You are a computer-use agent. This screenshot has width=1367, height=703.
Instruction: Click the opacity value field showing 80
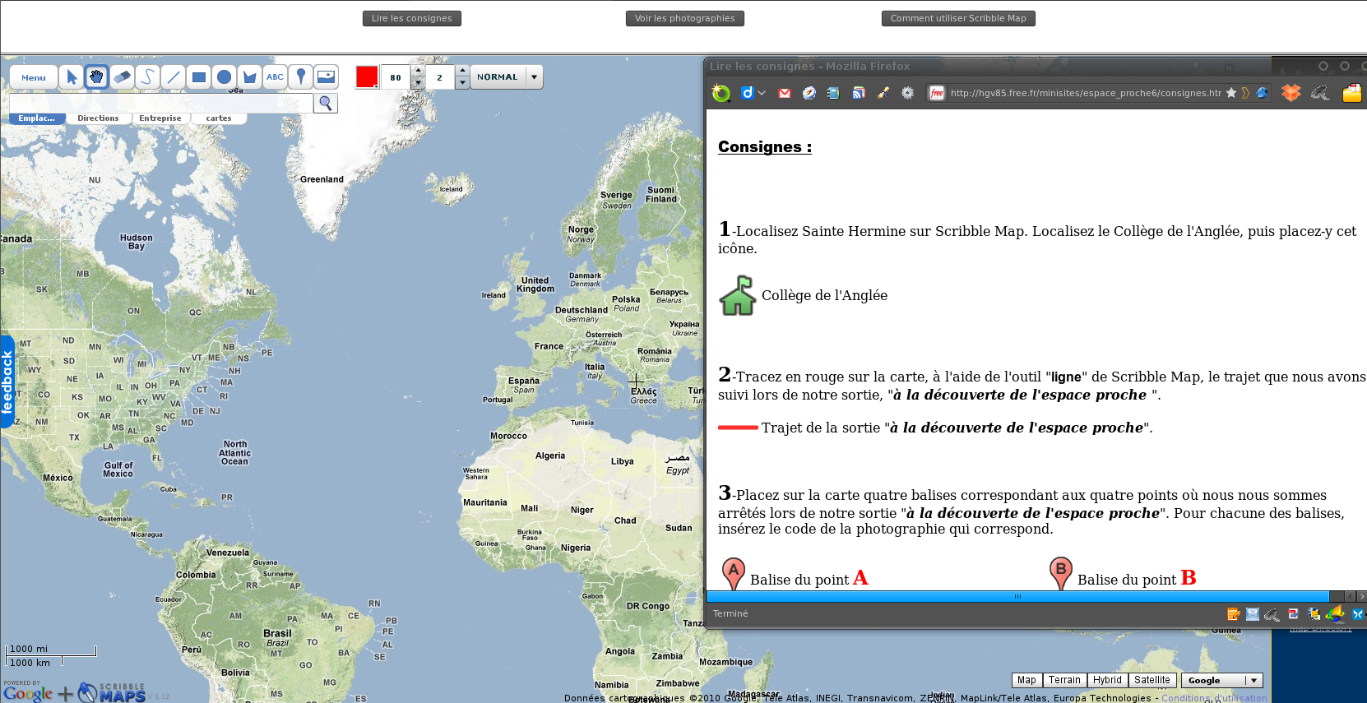pos(396,77)
